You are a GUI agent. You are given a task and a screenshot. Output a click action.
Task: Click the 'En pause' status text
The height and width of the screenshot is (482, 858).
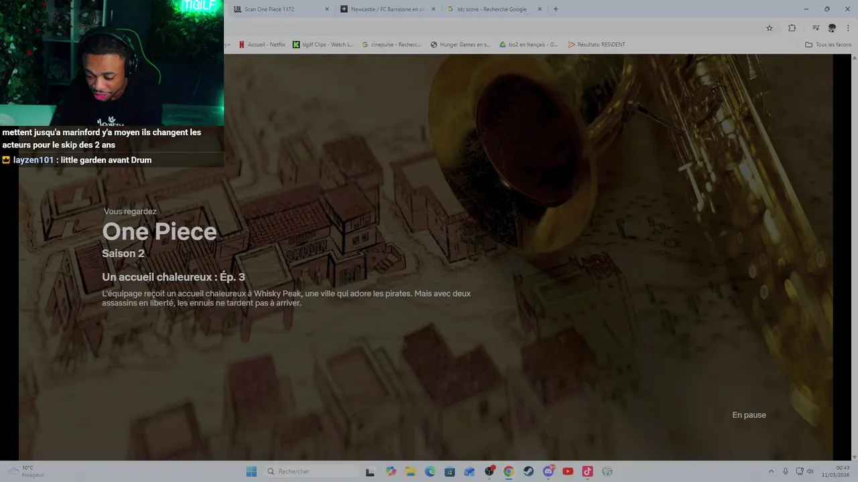749,415
